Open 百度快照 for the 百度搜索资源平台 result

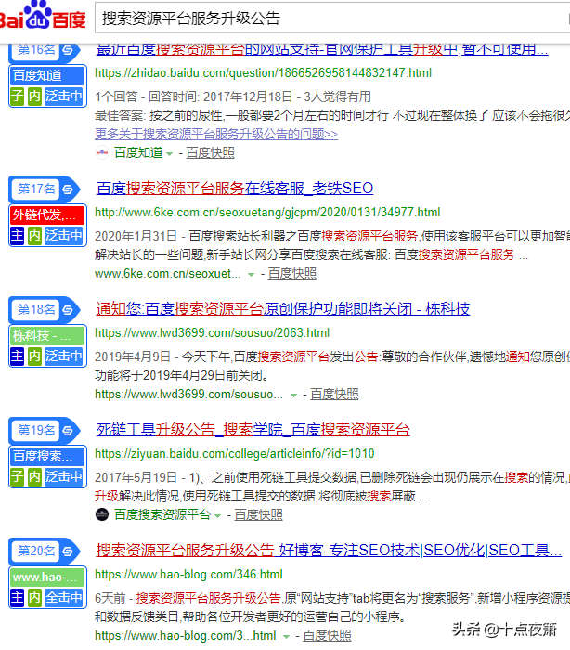(259, 514)
